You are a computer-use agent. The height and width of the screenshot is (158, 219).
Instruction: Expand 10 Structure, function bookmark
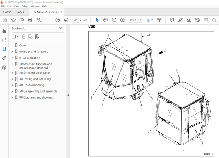[12, 64]
